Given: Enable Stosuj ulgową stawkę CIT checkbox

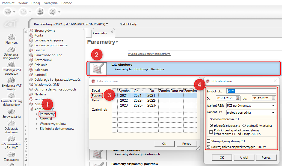Looking at the screenshot, I should (209, 141).
